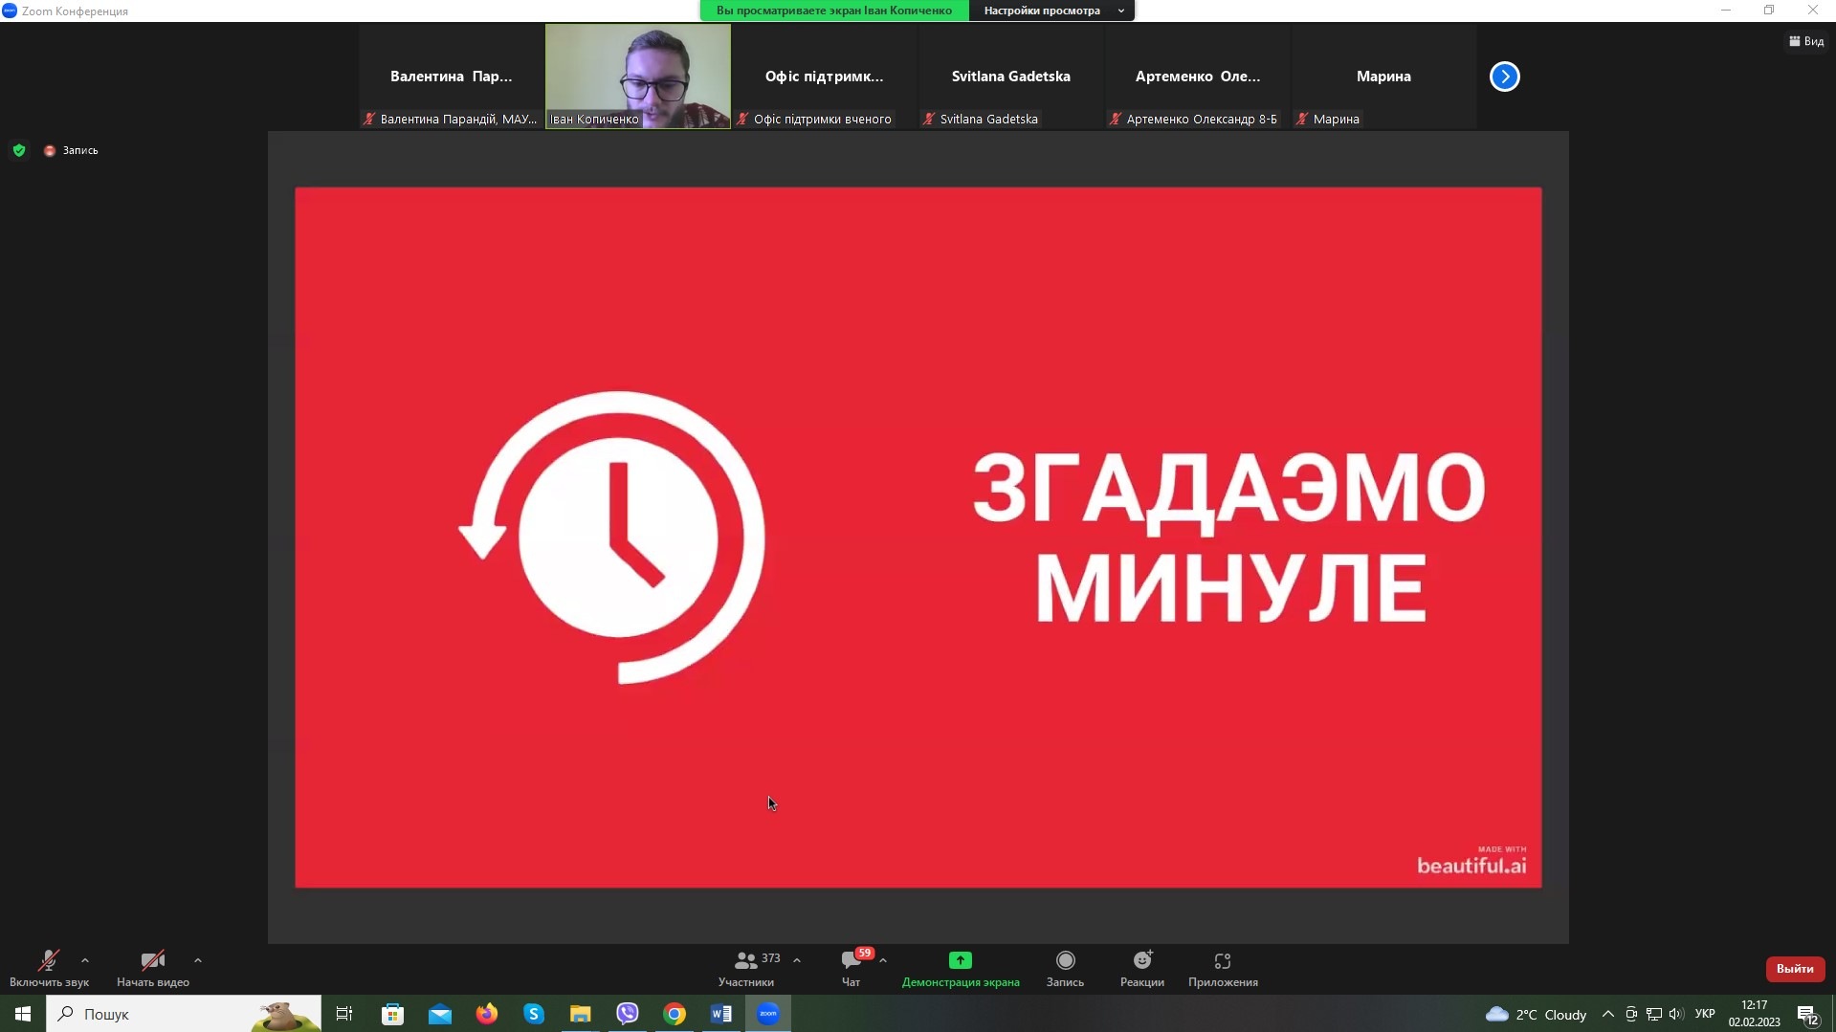The image size is (1836, 1032).
Task: Click the Record icon in toolbar
Action: (1065, 960)
